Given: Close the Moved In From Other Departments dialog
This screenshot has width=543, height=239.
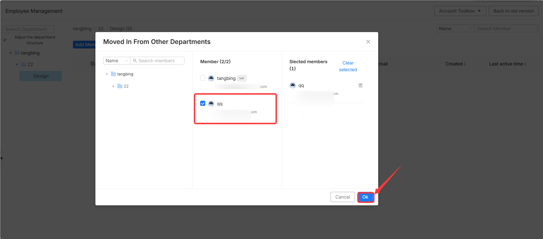Looking at the screenshot, I should point(368,42).
